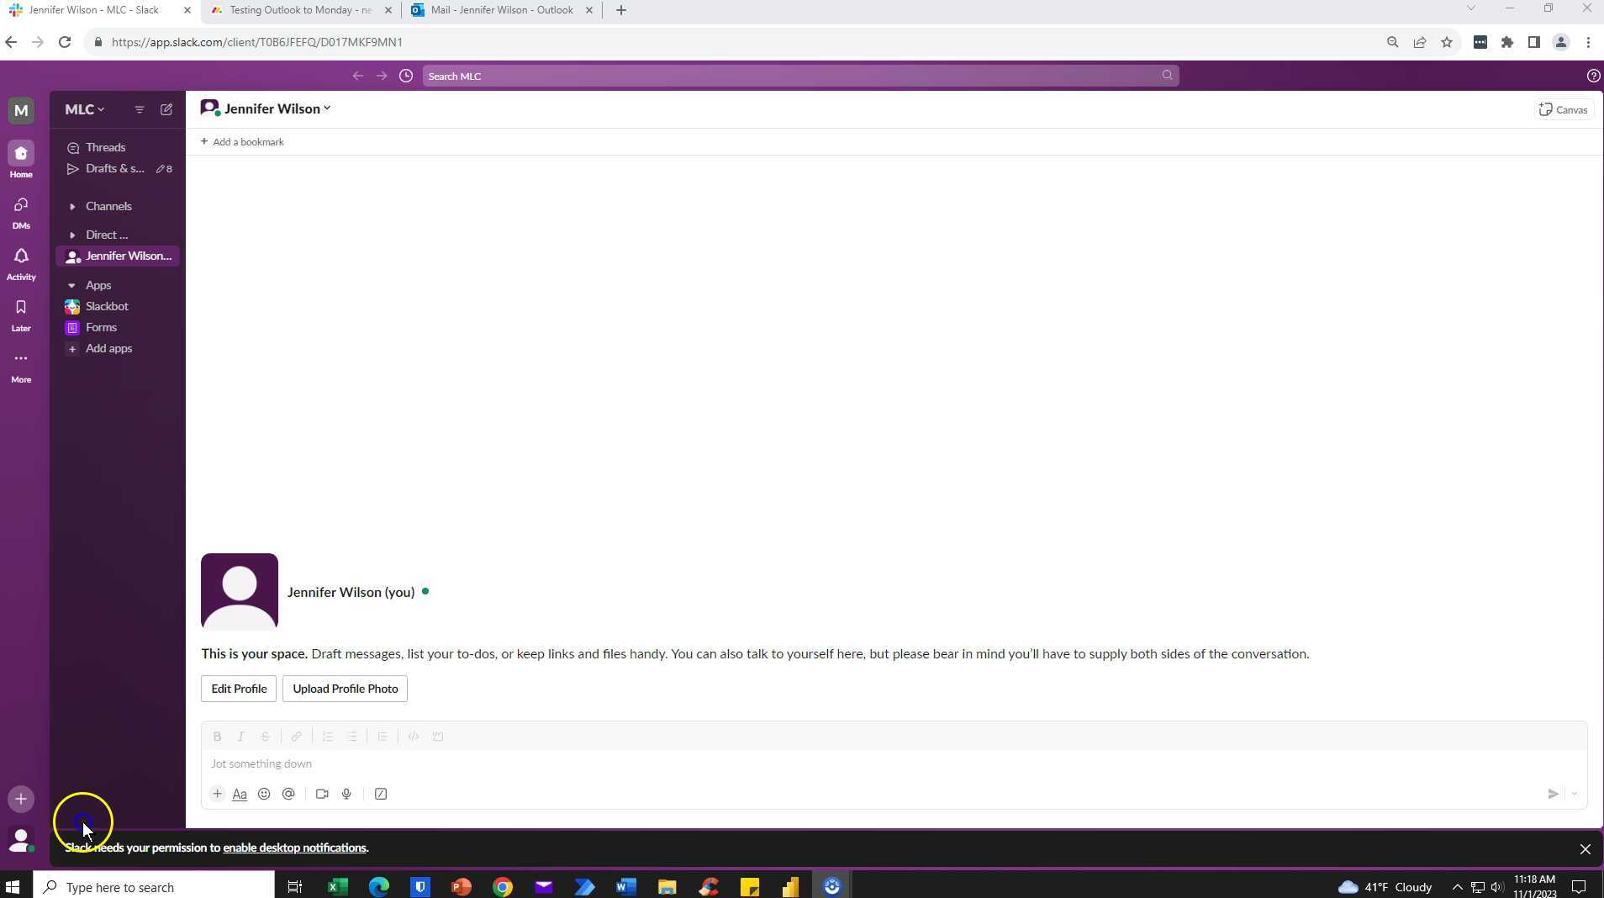Open the MLC workspace dropdown
This screenshot has height=898, width=1604.
(x=83, y=109)
